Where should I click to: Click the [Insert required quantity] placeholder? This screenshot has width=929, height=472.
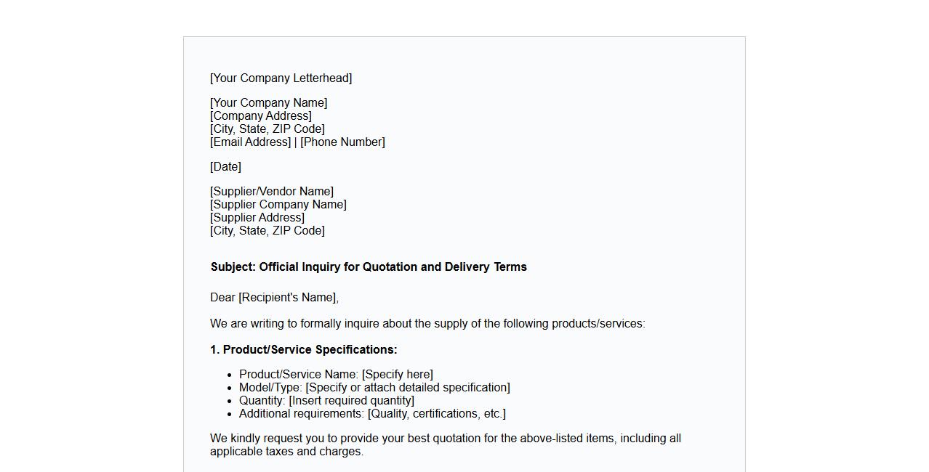pos(351,401)
